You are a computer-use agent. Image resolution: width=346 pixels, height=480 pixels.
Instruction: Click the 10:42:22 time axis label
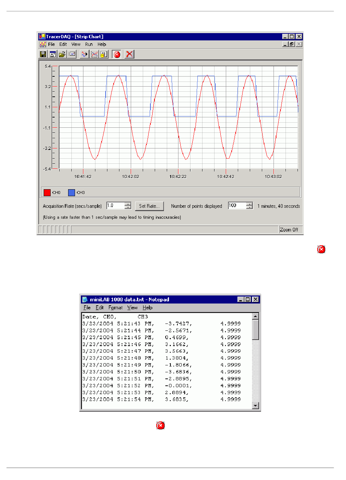pos(178,177)
